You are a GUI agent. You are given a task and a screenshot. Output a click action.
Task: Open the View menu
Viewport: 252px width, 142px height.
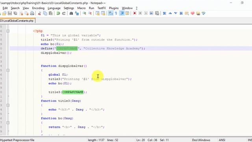coord(26,8)
